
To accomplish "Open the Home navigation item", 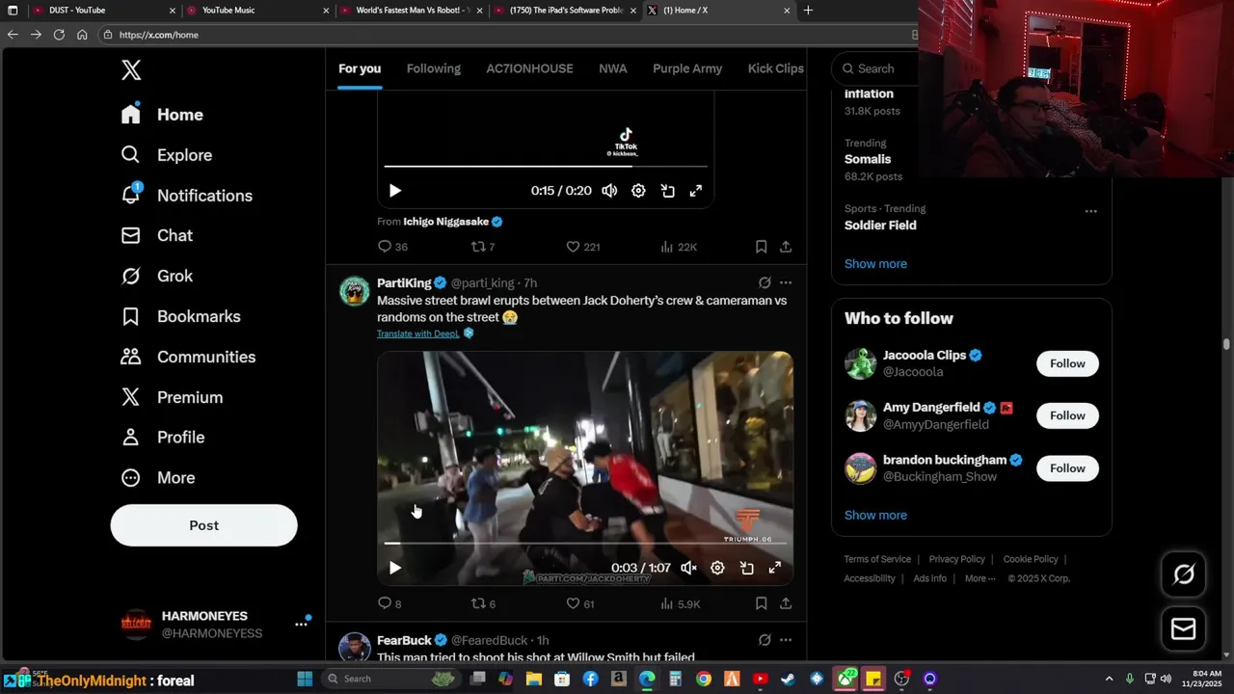I will coord(162,115).
